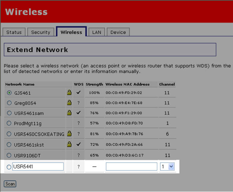Pick the USR5450CSOKEATING radio button
This screenshot has height=192, width=233.
(x=9, y=134)
